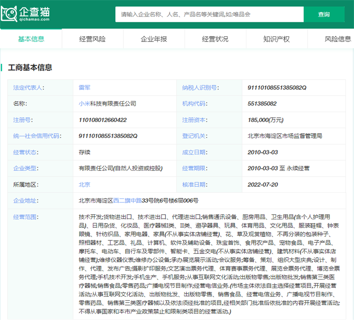Click the 注册号 value 110108012660422
354x320 pixels.
(x=102, y=120)
